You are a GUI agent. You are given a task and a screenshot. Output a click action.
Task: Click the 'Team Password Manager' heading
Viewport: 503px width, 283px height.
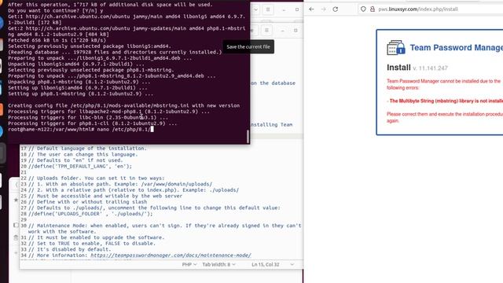pyautogui.click(x=456, y=47)
